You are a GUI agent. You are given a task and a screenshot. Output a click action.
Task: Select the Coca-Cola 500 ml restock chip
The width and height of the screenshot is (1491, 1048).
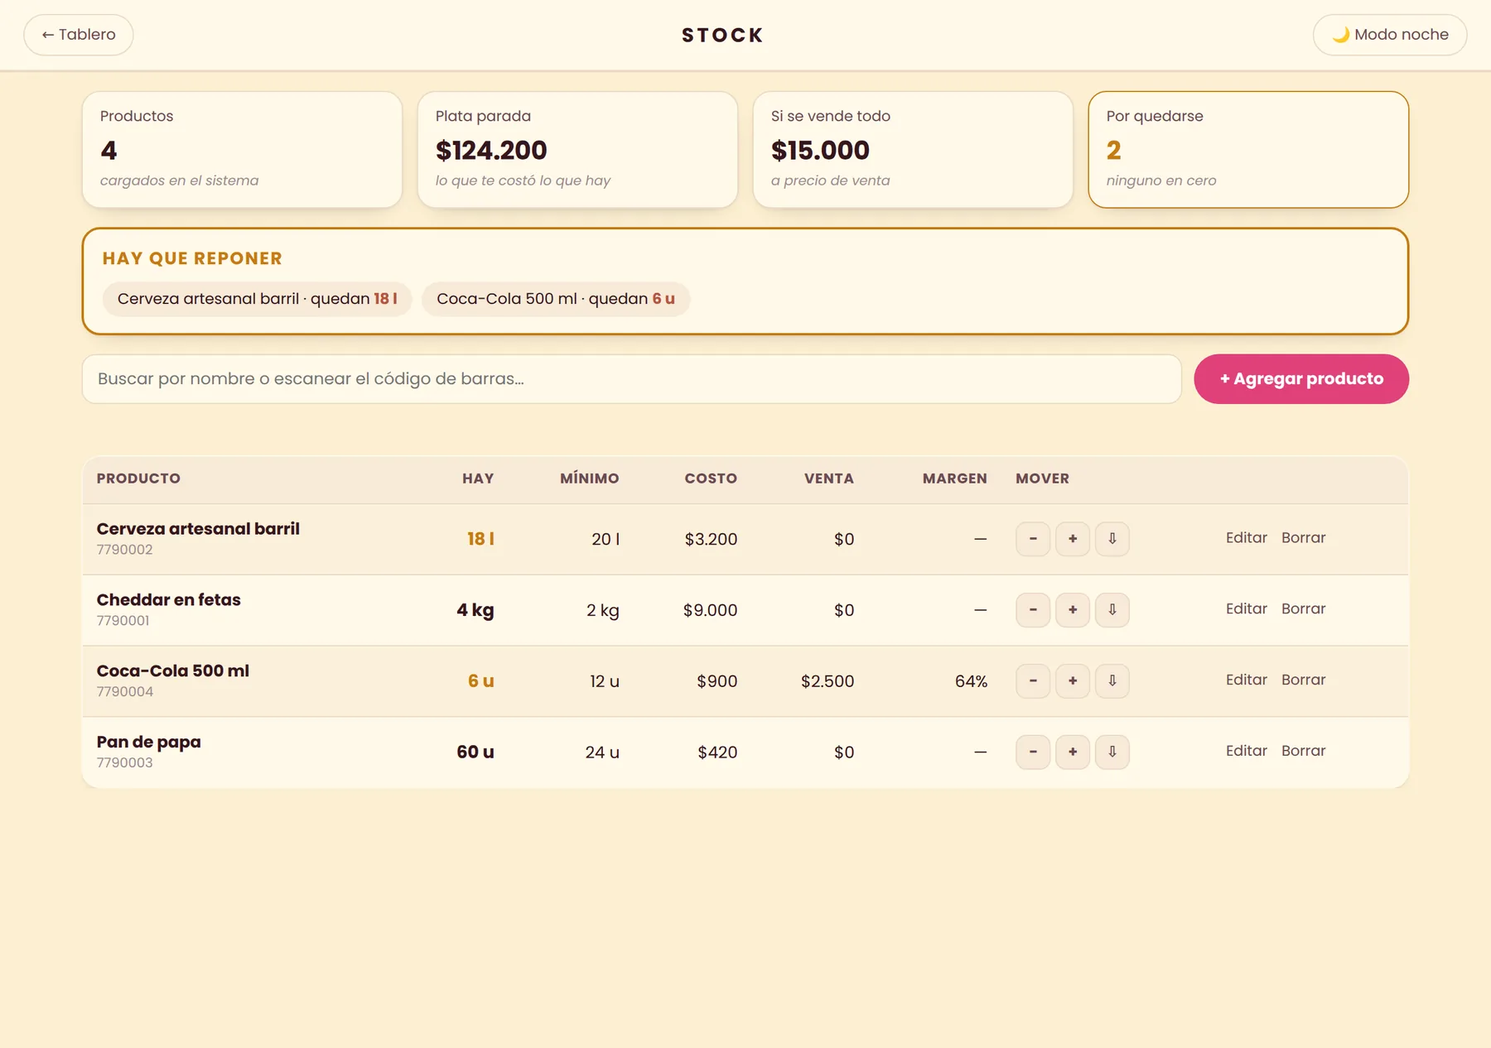(x=556, y=299)
